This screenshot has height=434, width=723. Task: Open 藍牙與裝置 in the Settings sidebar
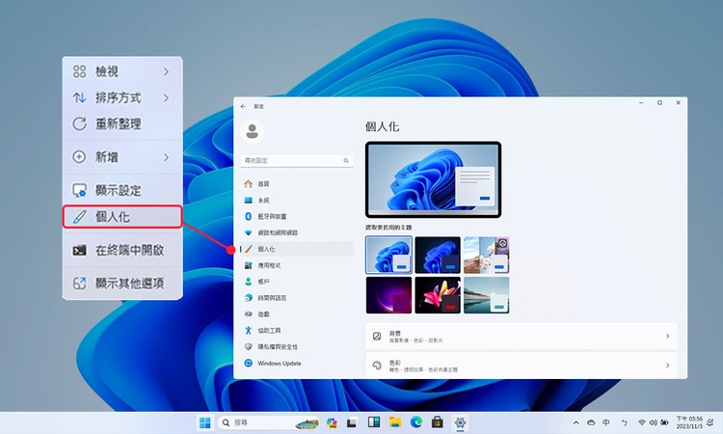[297, 216]
